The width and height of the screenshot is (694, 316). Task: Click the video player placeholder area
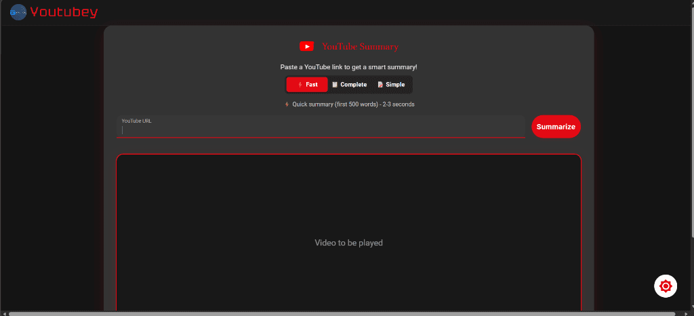(x=349, y=233)
